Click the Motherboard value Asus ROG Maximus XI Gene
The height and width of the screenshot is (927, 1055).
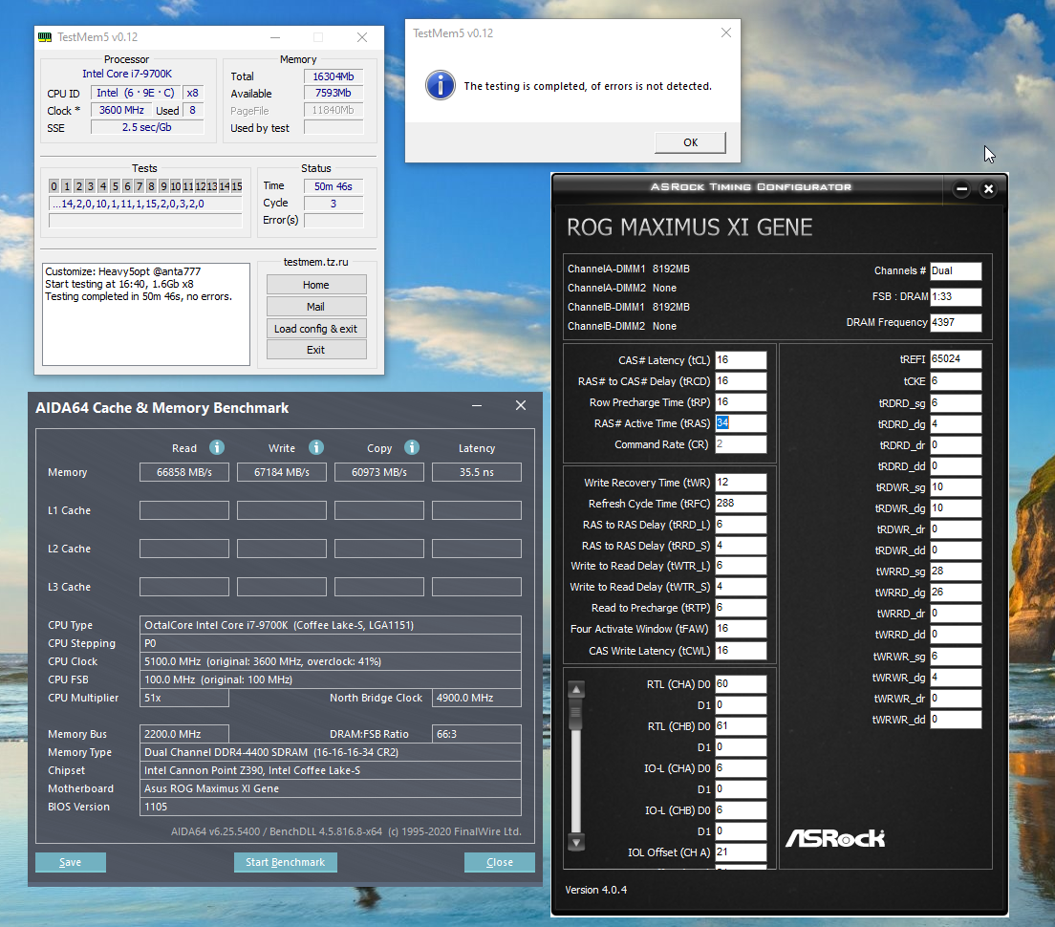(x=331, y=788)
